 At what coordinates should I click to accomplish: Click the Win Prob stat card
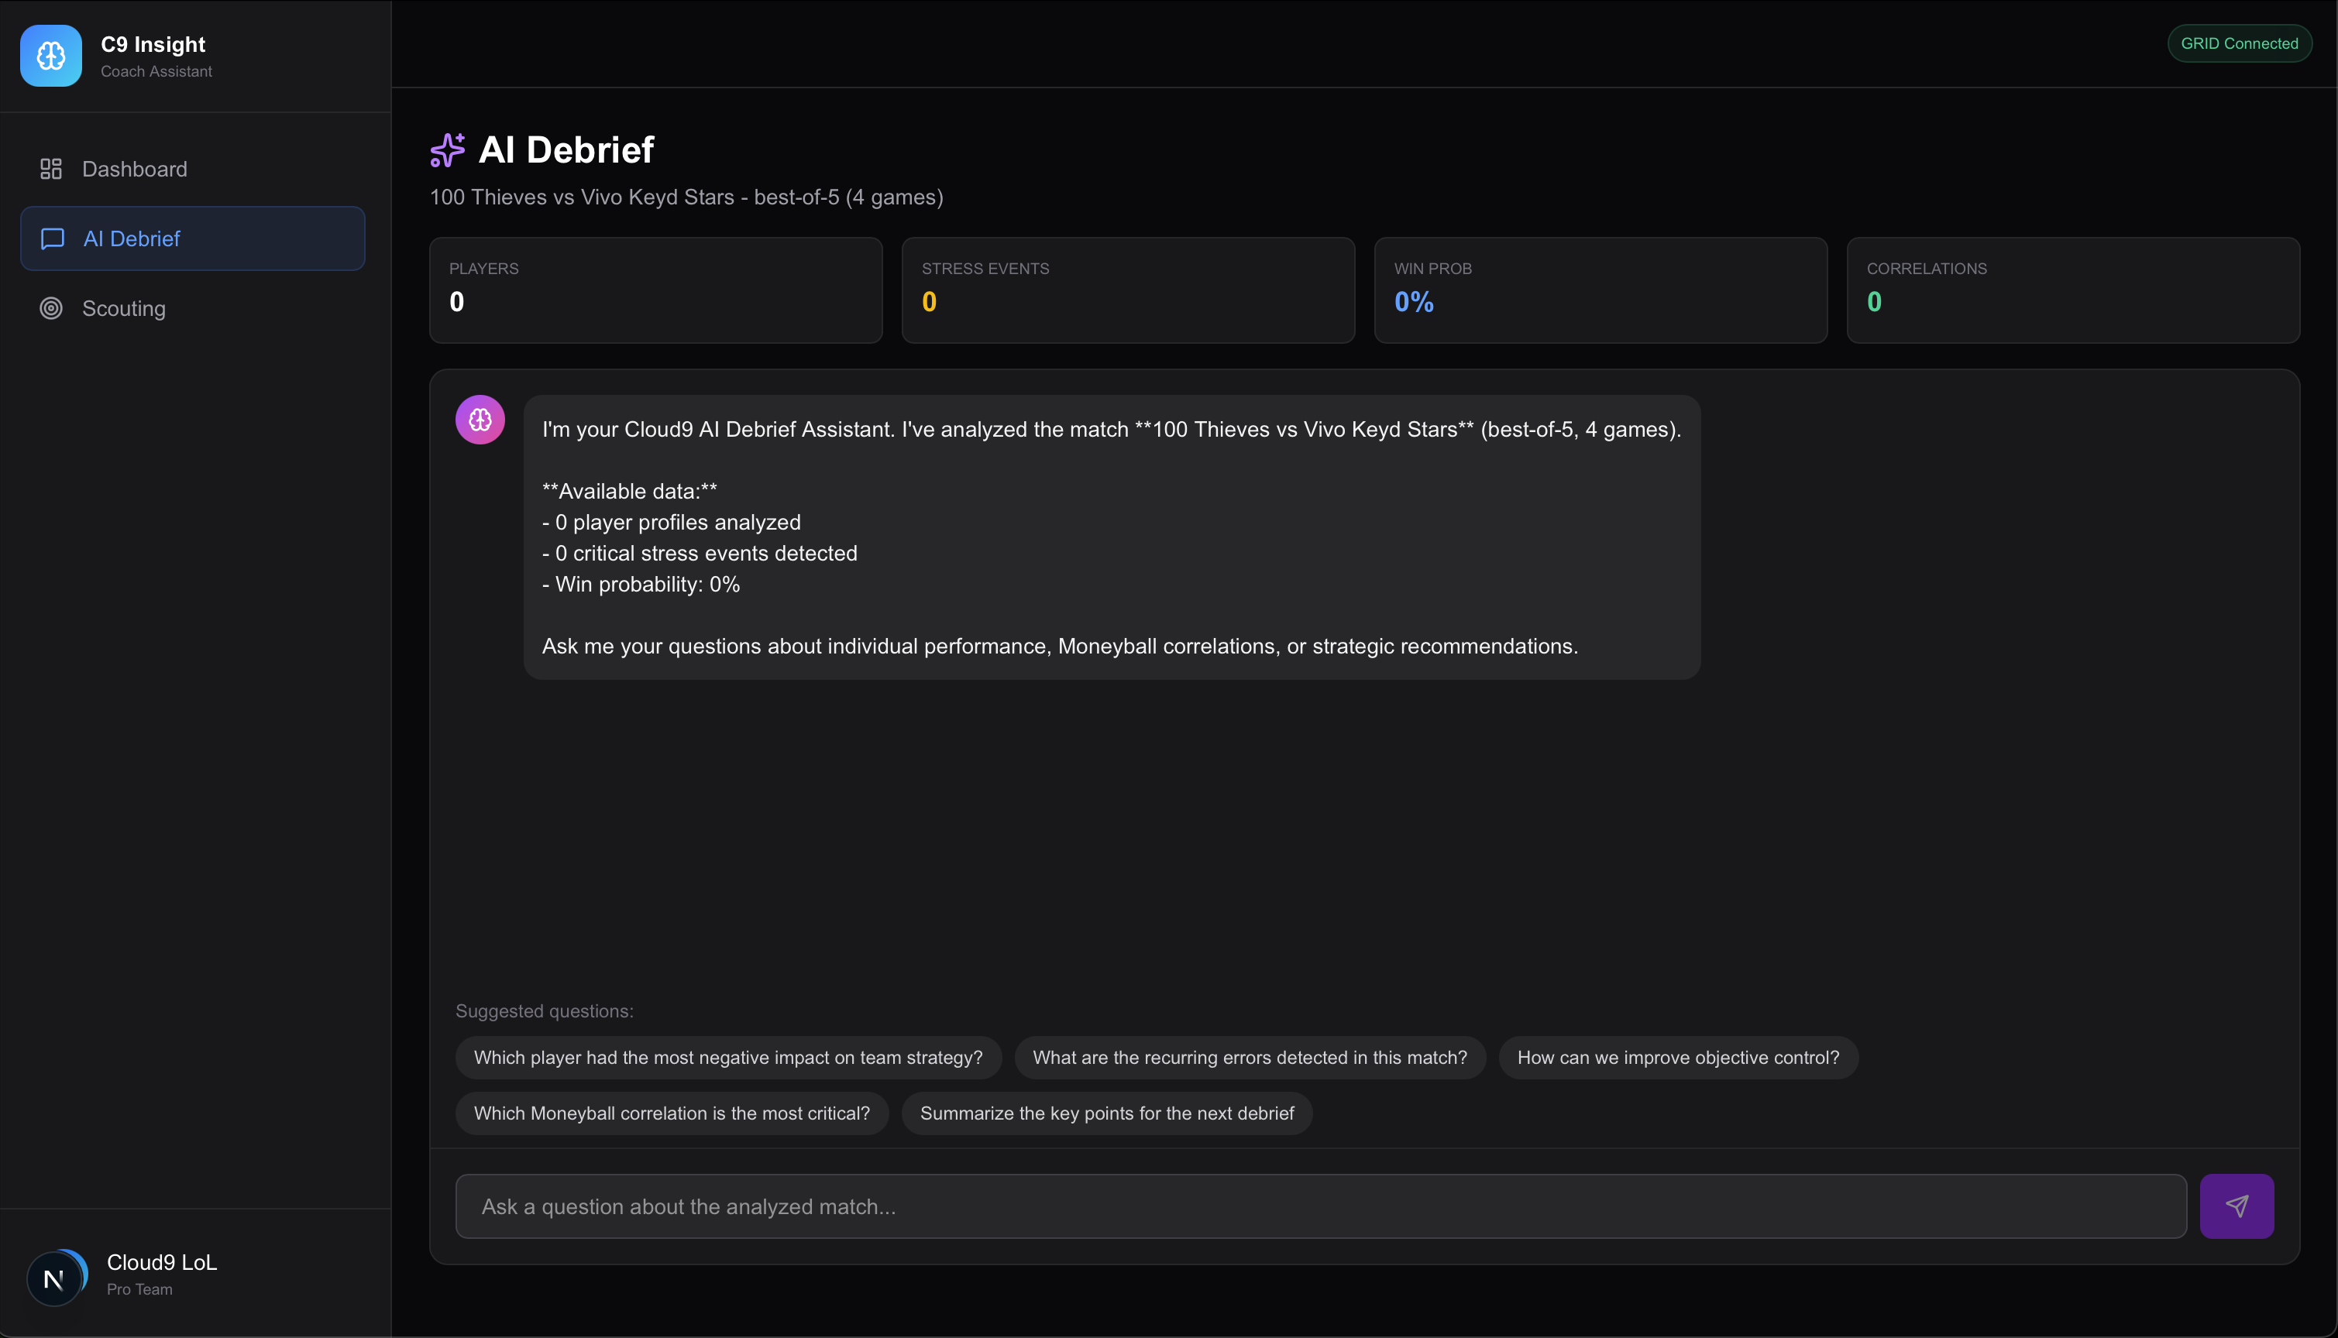coord(1600,290)
